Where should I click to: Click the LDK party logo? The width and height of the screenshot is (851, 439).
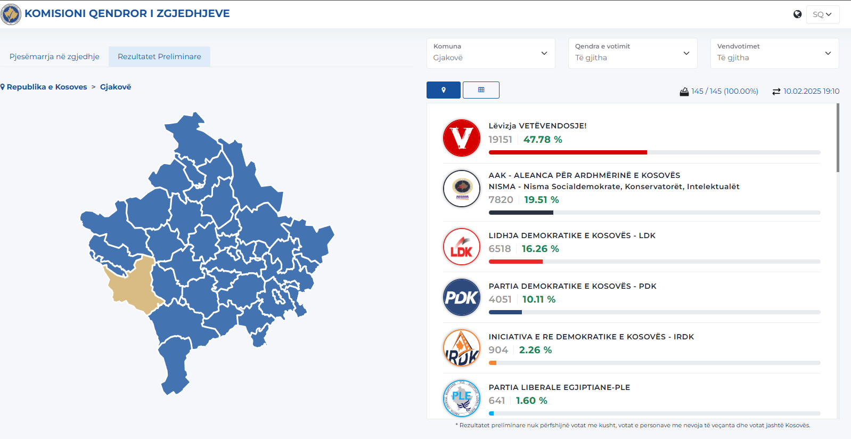(462, 247)
